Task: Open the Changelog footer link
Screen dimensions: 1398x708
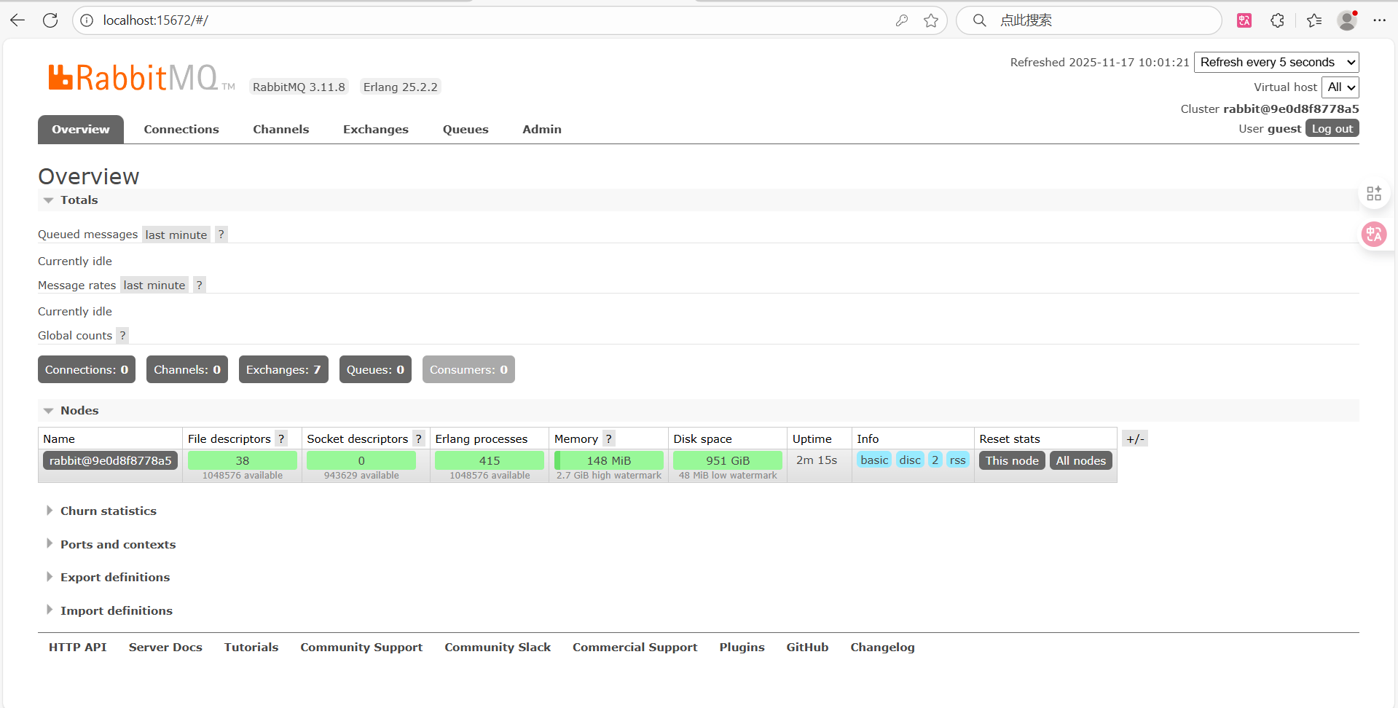Action: pyautogui.click(x=882, y=647)
